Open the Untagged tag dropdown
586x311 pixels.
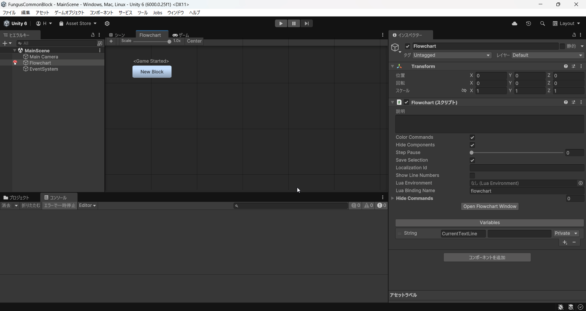tap(452, 55)
